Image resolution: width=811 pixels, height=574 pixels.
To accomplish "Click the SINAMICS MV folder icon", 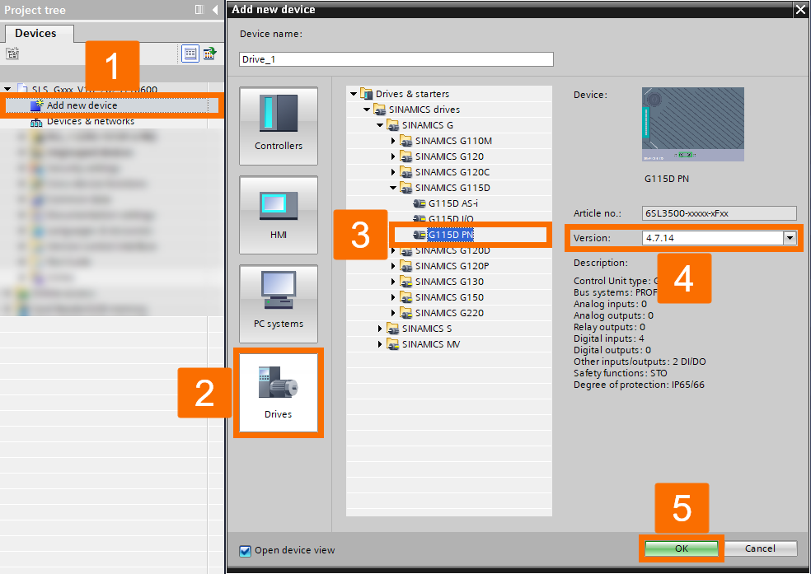I will 393,344.
